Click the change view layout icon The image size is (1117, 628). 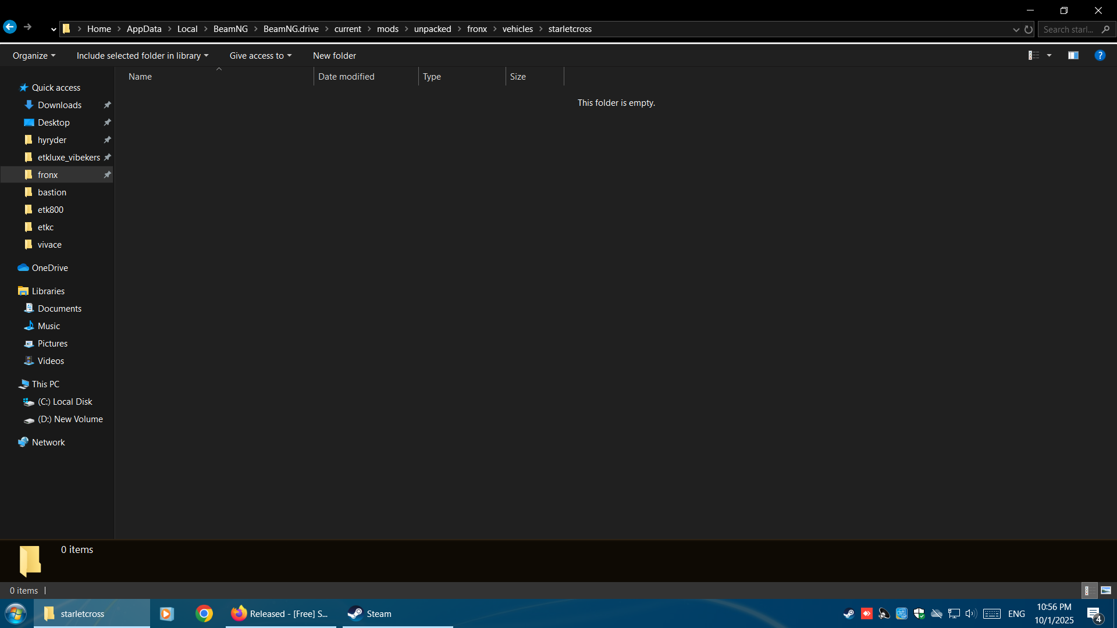(x=1034, y=55)
